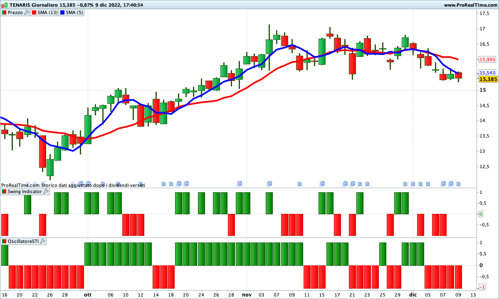The width and height of the screenshot is (499, 299).
Task: Click the 15,385 current price label
Action: [488, 79]
